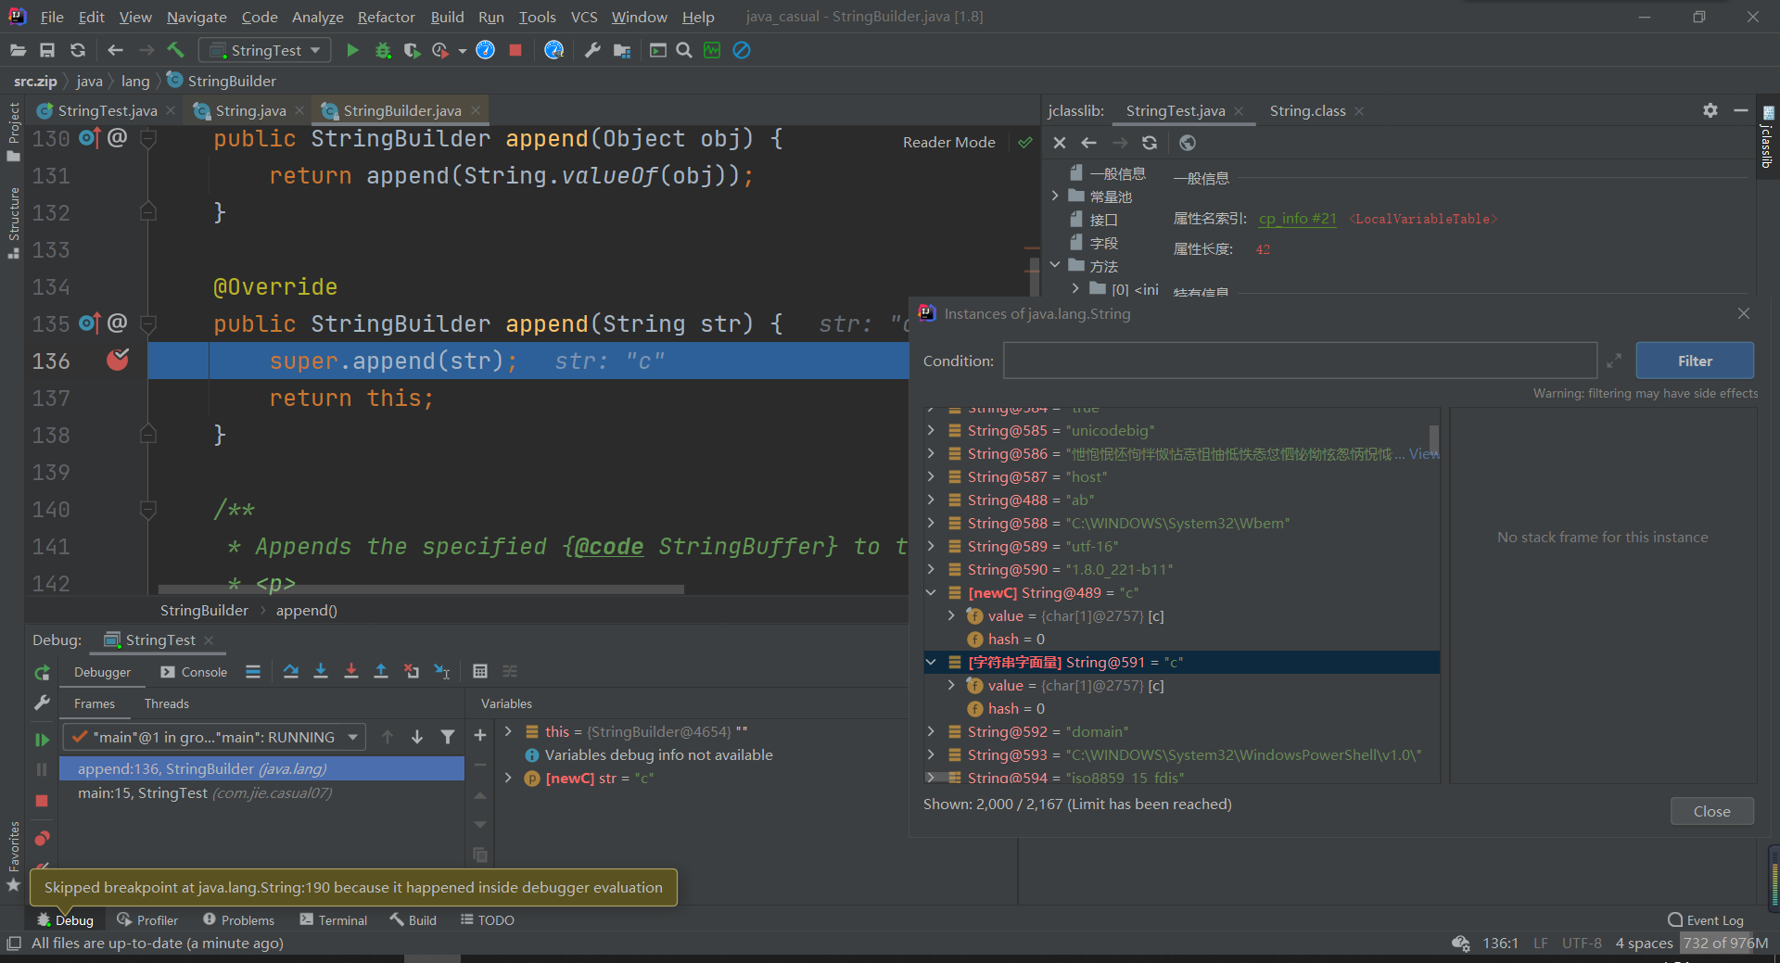Search everywhere with magnifier icon
The width and height of the screenshot is (1780, 963).
684,50
